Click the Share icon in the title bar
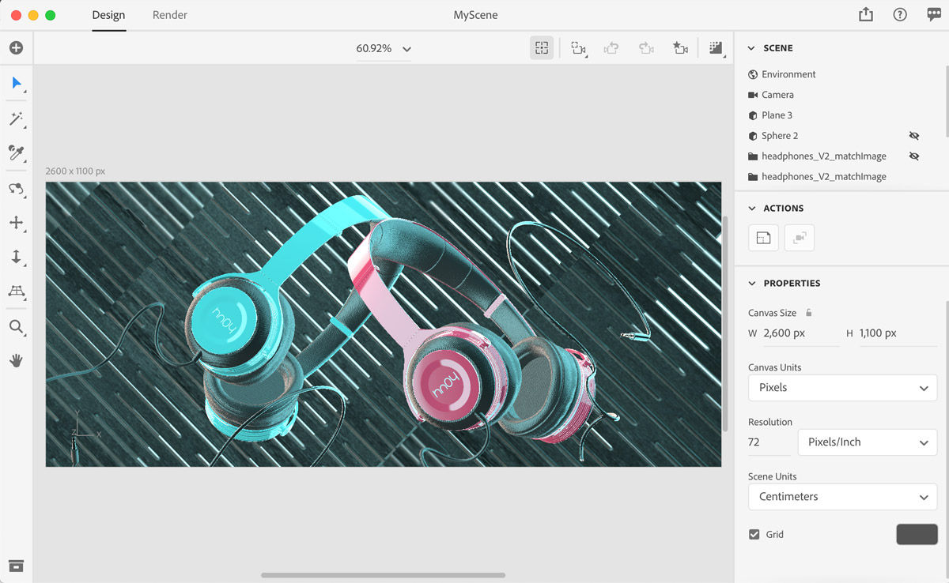949x583 pixels. click(x=865, y=14)
